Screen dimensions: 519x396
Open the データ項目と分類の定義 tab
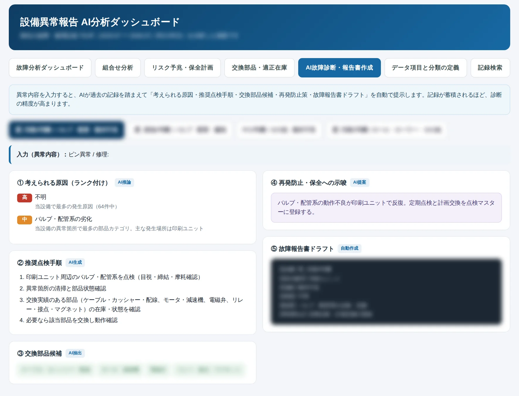pyautogui.click(x=425, y=68)
